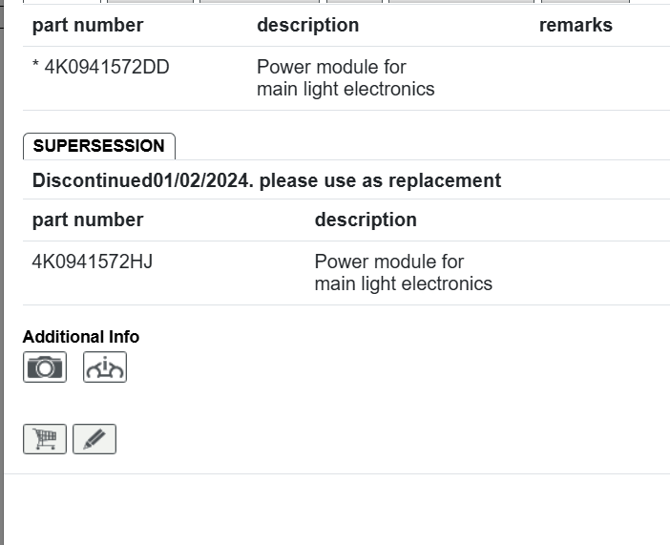Click top part number column header
The height and width of the screenshot is (545, 670).
[x=88, y=26]
